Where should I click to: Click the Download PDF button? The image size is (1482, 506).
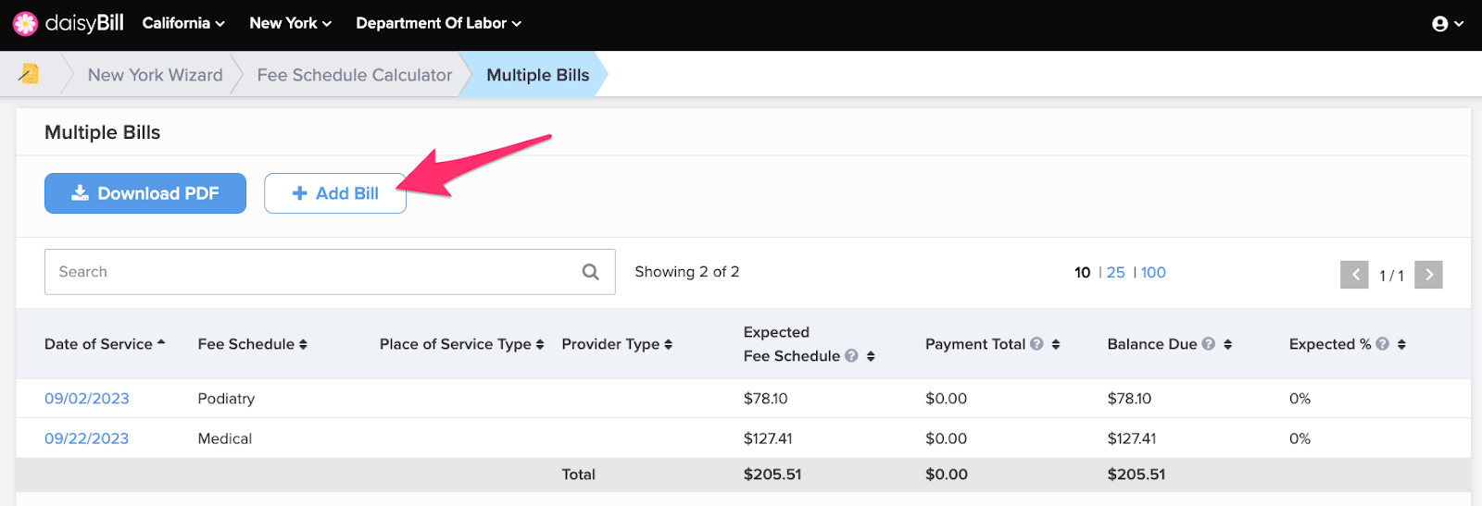pyautogui.click(x=145, y=193)
